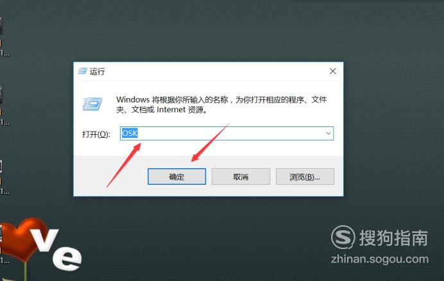Screen dimensions: 444x281
Task: Select the bottommost desktop icon beside the heart
Action: coord(3,244)
